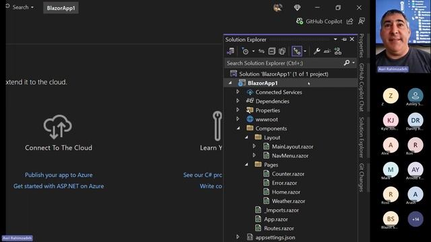The height and width of the screenshot is (242, 431).
Task: Open dropdown arrow beside Pending Changes Filter
Action: tap(253, 51)
